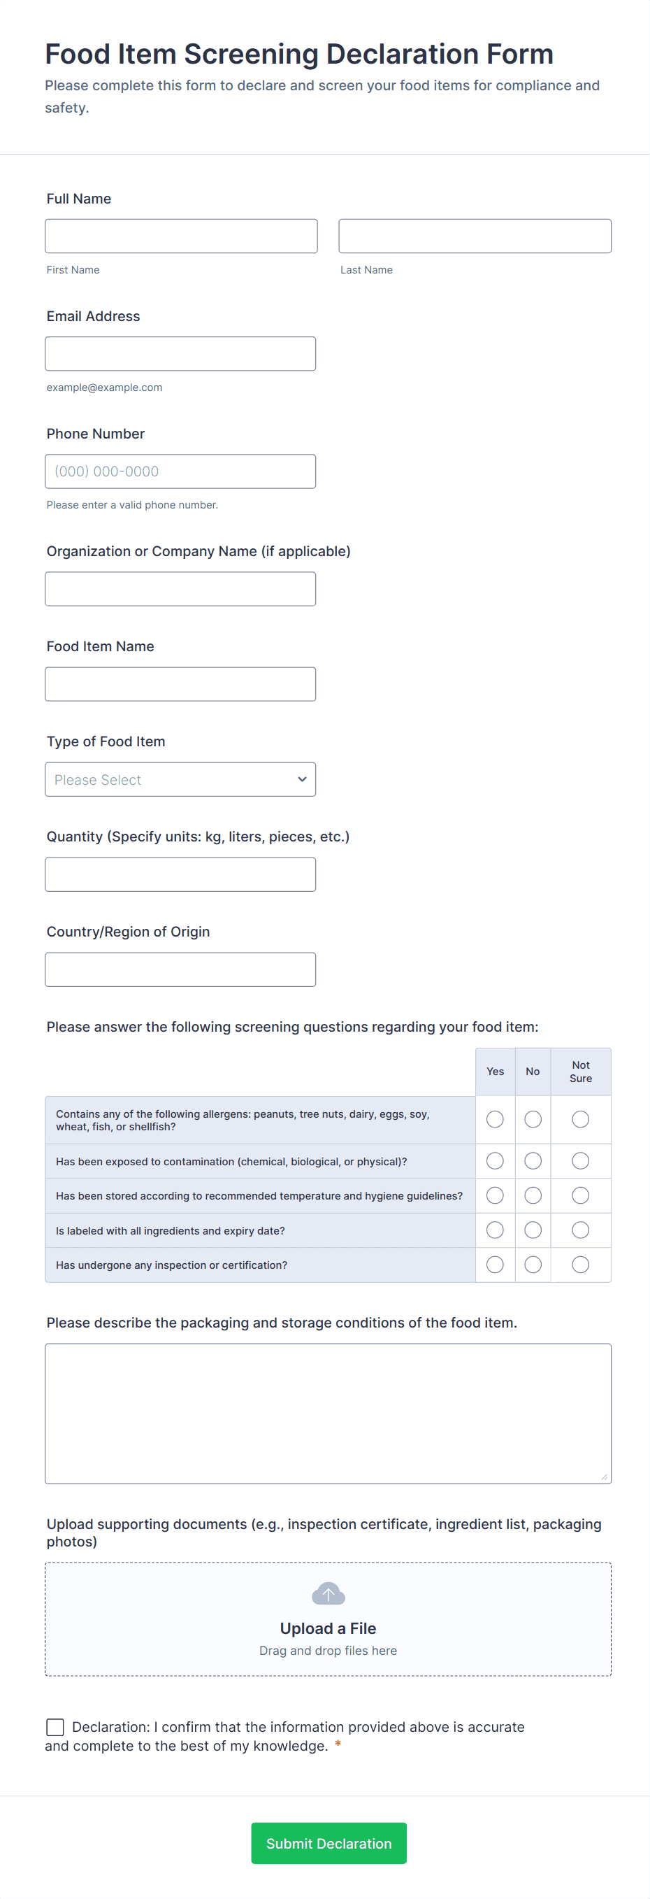
Task: Select Yes for labeled with ingredients row
Action: [495, 1230]
